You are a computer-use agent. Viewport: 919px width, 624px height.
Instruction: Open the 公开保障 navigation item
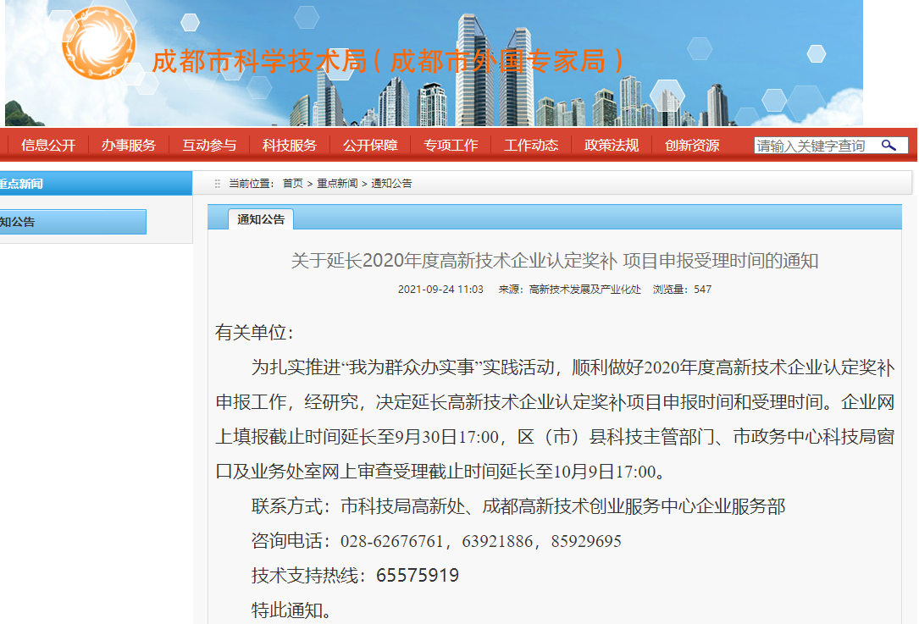(x=370, y=146)
